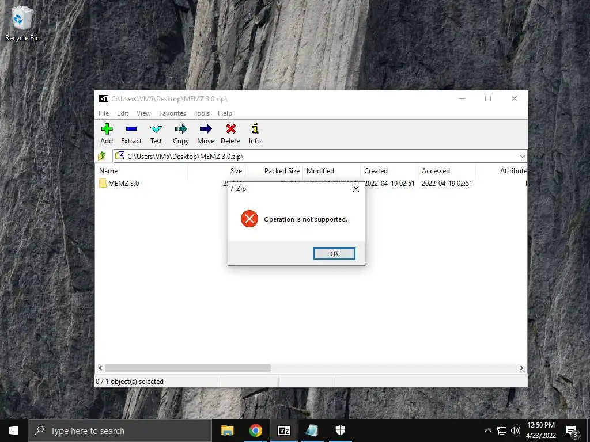Image resolution: width=590 pixels, height=442 pixels.
Task: Sort by Packed Size column header
Action: click(x=274, y=170)
